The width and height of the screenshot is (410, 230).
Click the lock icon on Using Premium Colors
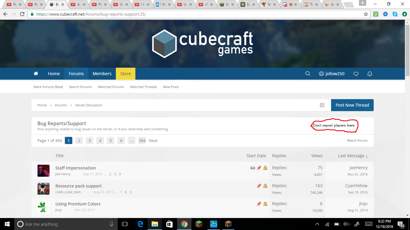265,204
